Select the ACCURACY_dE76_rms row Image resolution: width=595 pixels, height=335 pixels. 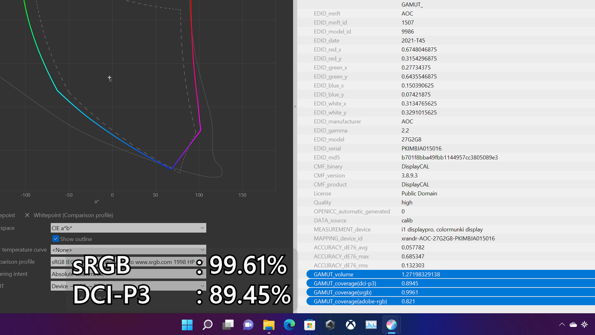point(446,265)
